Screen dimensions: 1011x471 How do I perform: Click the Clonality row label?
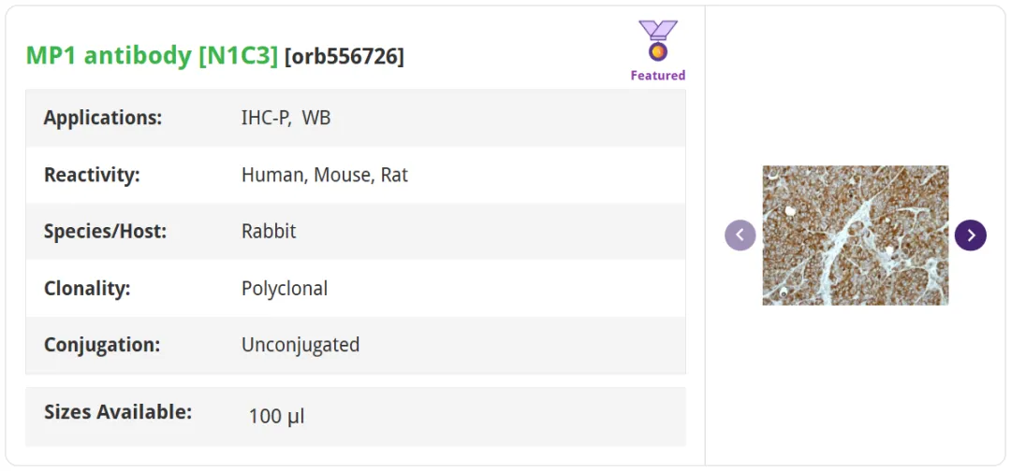pos(87,288)
